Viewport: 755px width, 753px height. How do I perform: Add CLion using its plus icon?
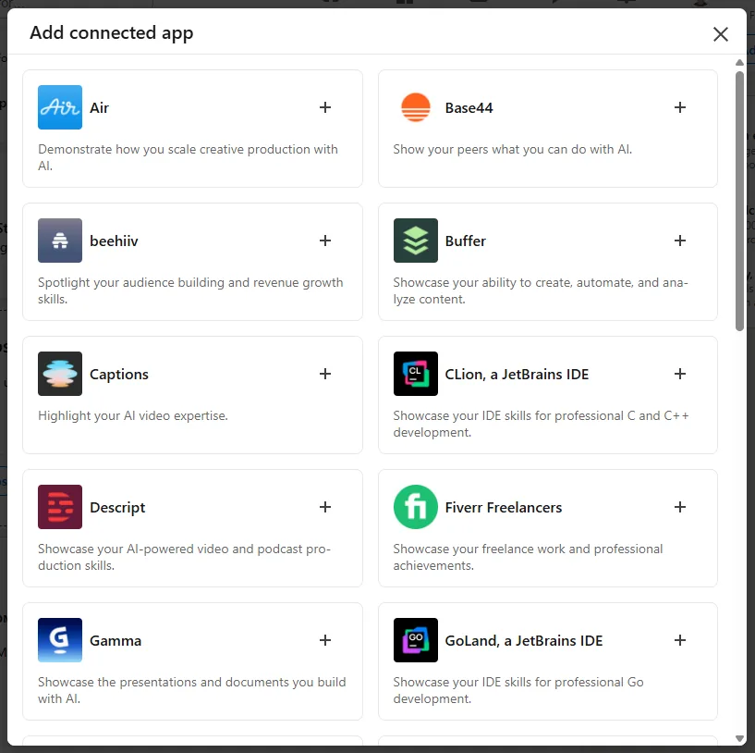(680, 374)
